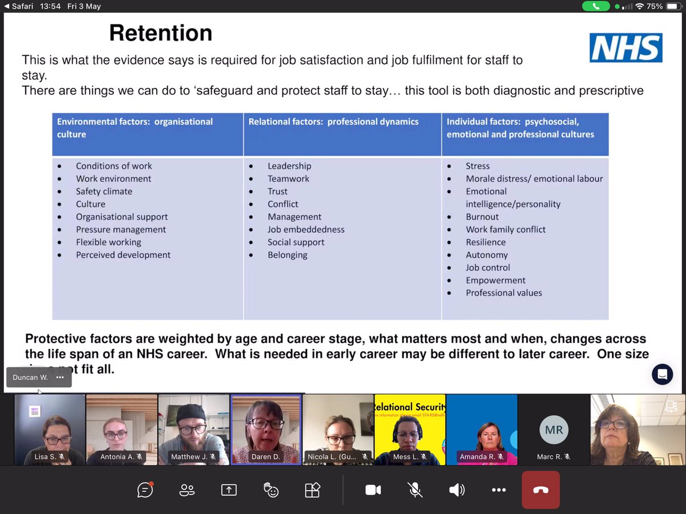686x514 pixels.
Task: Select Mess L. video tile
Action: pyautogui.click(x=410, y=429)
